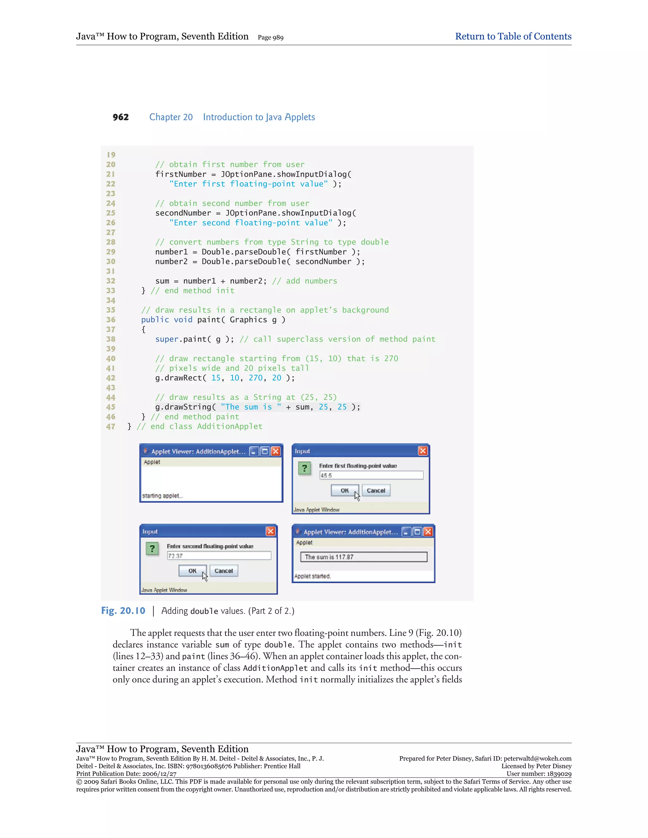The height and width of the screenshot is (838, 648).
Task: Click the Java icon in the 'starting applet' viewer title bar
Action: 146,451
